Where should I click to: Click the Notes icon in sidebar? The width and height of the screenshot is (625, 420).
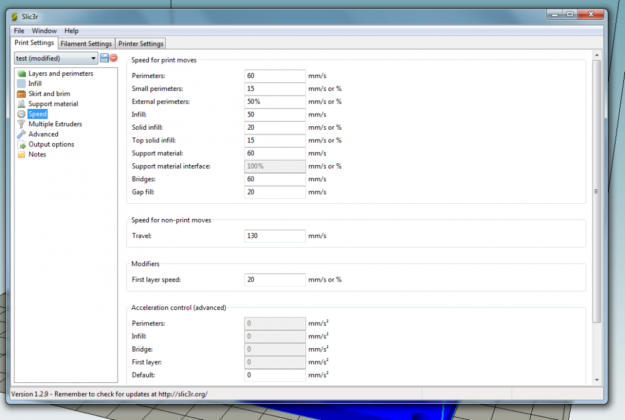click(21, 155)
